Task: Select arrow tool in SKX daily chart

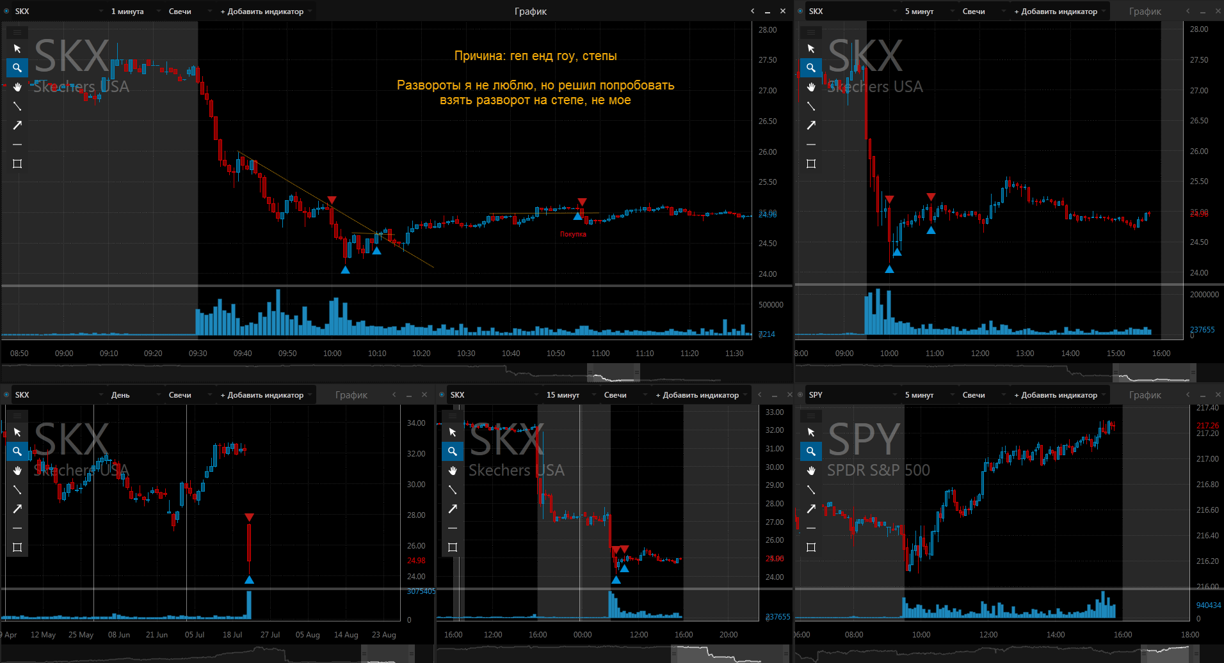Action: [x=17, y=509]
